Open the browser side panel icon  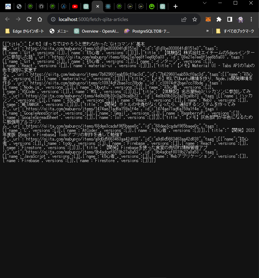pos(230,19)
